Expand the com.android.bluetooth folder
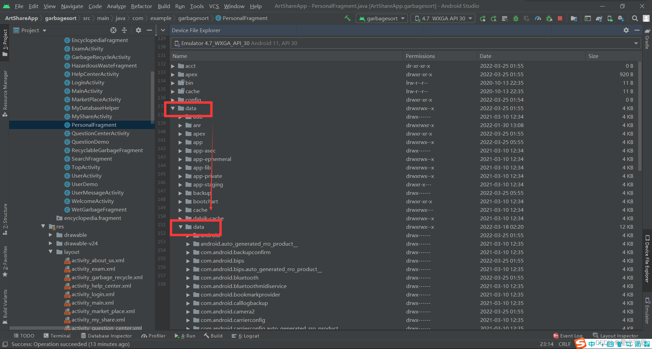This screenshot has height=349, width=652. click(188, 278)
